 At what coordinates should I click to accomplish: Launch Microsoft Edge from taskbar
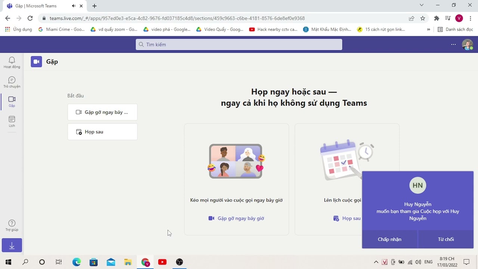click(x=76, y=262)
